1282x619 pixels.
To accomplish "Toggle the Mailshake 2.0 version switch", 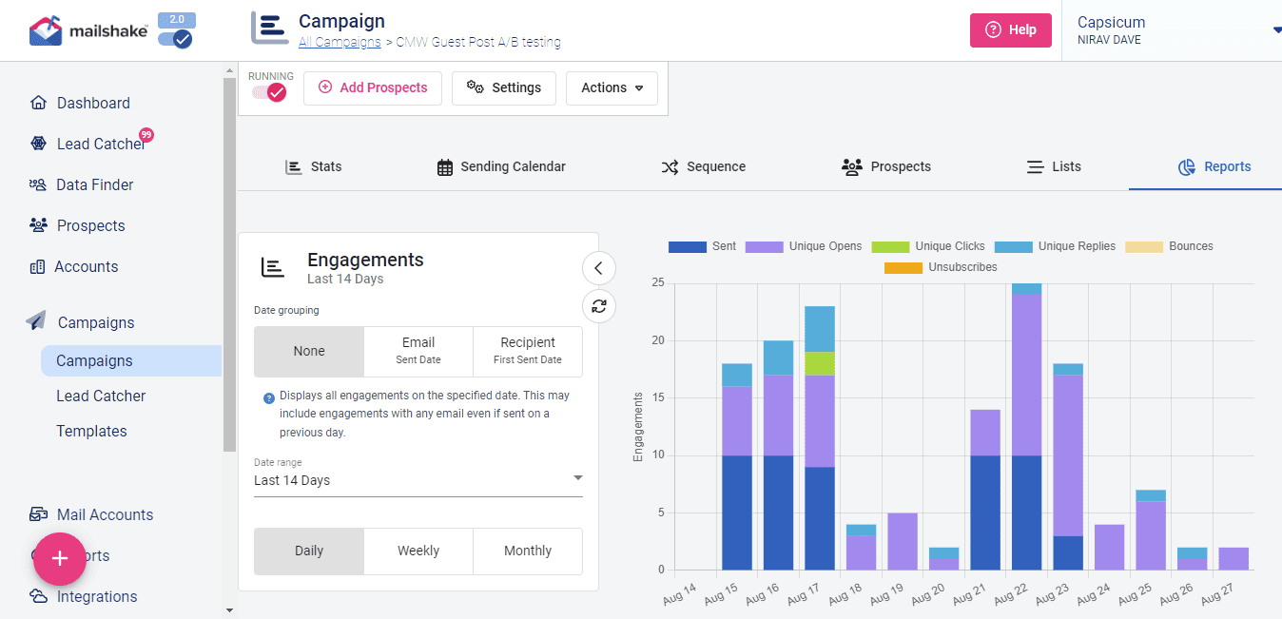I will click(176, 39).
